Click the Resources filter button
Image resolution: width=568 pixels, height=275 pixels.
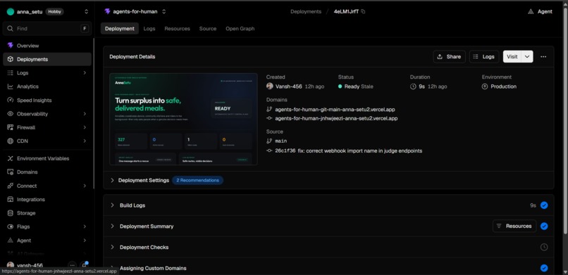click(514, 226)
